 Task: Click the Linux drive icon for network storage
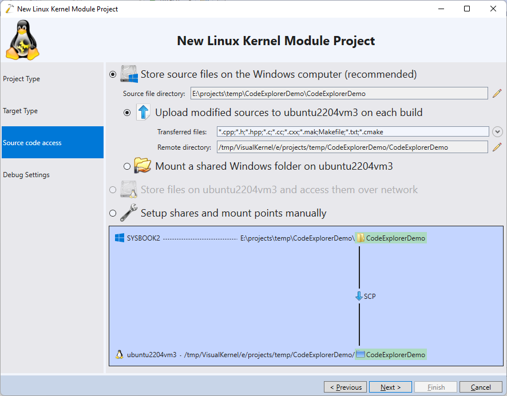point(129,189)
